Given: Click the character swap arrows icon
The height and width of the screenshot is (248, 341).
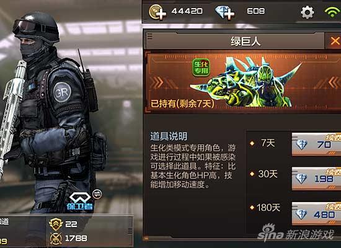Looking at the screenshot, I should [97, 194].
